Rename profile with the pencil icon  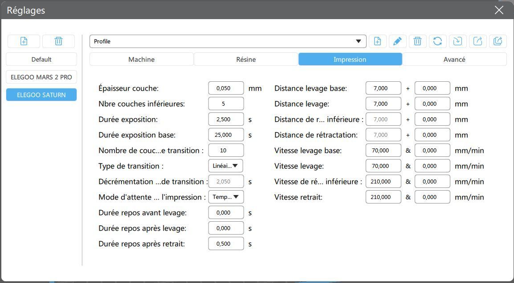(x=397, y=41)
